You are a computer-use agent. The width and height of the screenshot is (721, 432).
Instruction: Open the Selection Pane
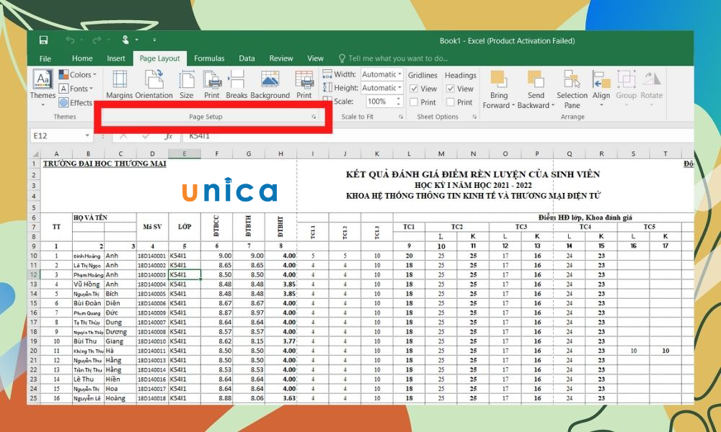pyautogui.click(x=572, y=89)
